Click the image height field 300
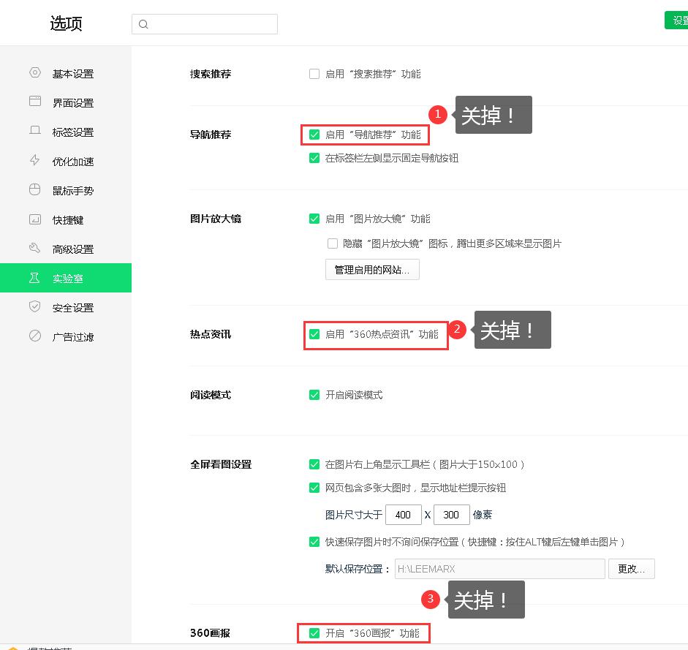 [452, 515]
